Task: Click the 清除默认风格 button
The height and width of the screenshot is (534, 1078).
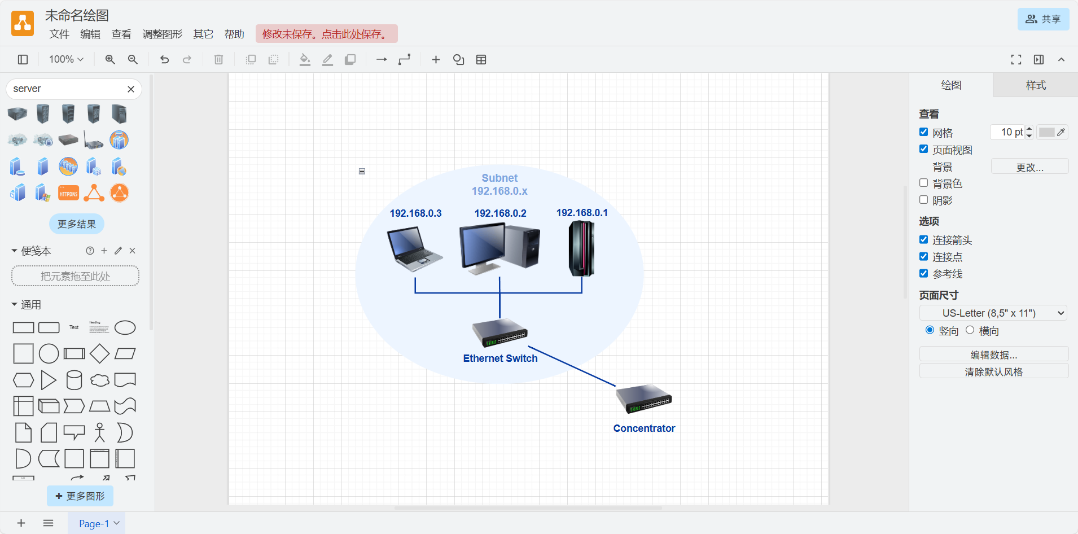Action: click(994, 371)
